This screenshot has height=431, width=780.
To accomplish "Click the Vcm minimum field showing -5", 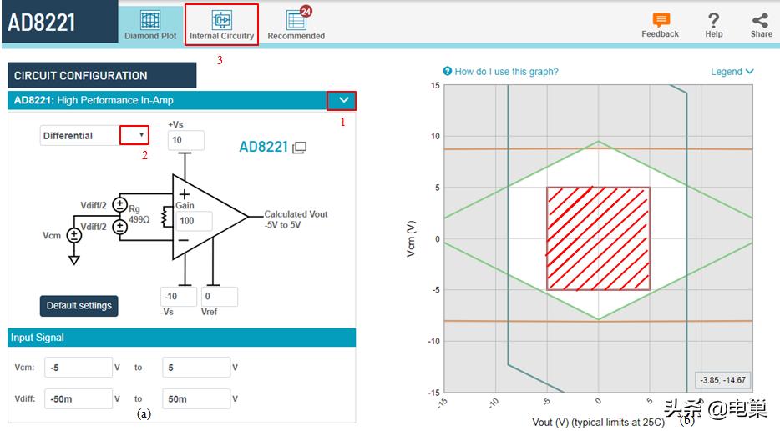I will pyautogui.click(x=79, y=368).
